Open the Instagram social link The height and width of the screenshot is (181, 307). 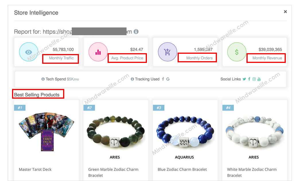pyautogui.click(x=254, y=79)
